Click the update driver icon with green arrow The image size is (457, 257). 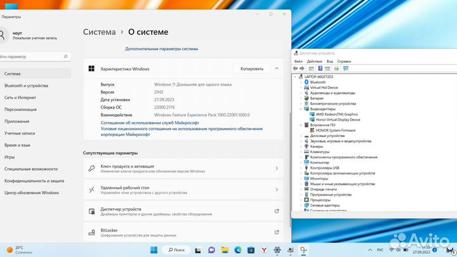336,69
